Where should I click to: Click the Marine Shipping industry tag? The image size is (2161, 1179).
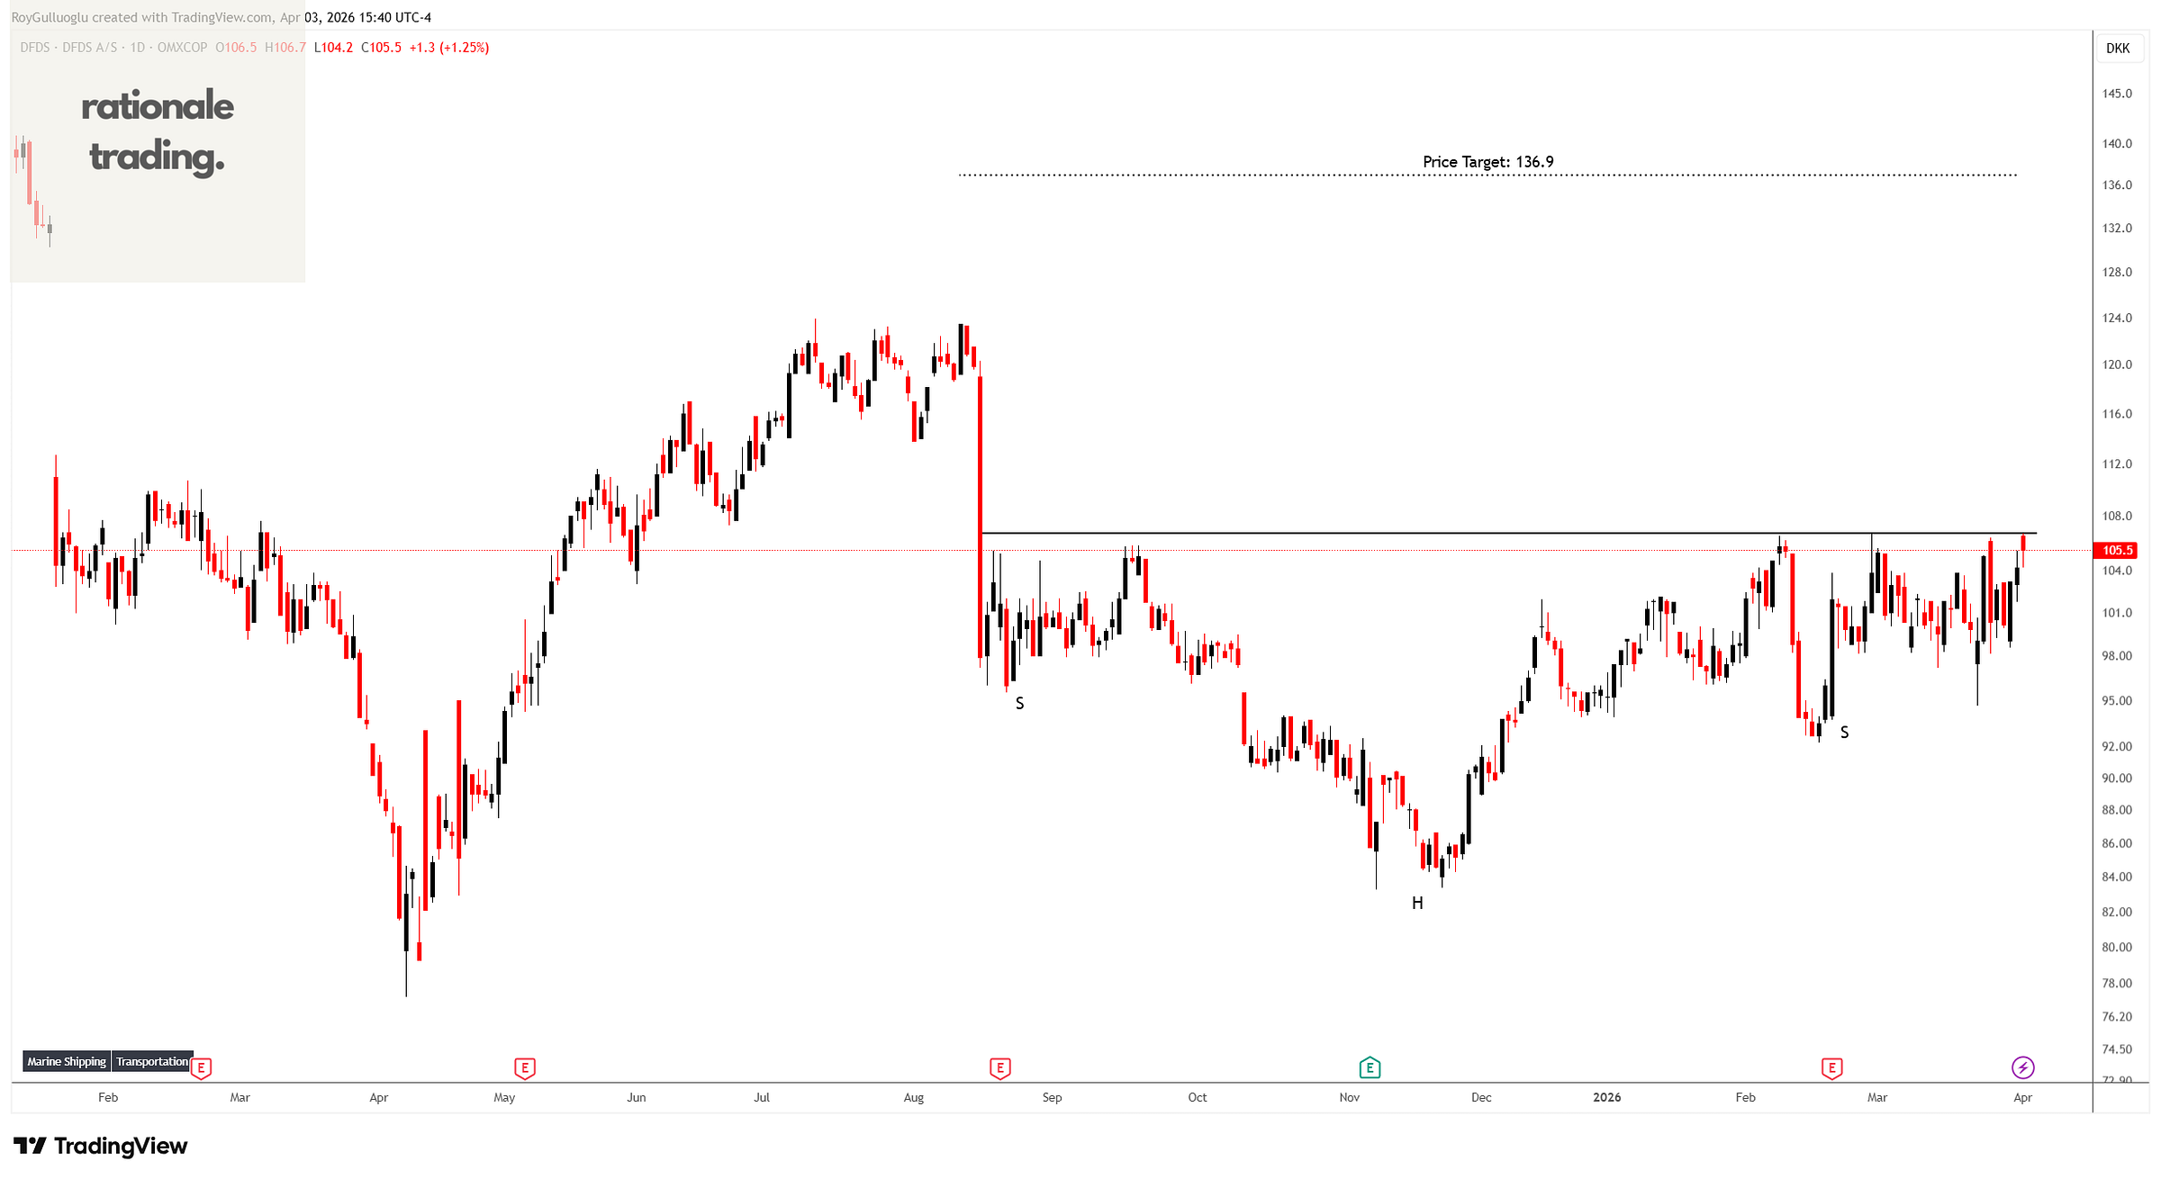point(67,1062)
